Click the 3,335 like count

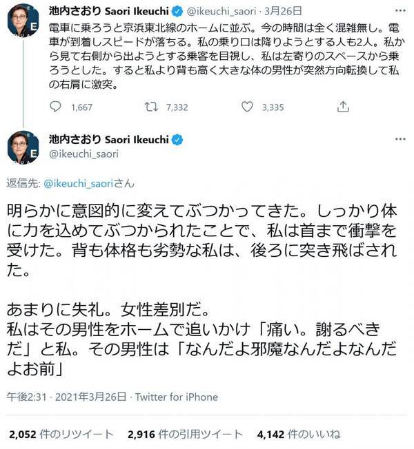tap(273, 107)
